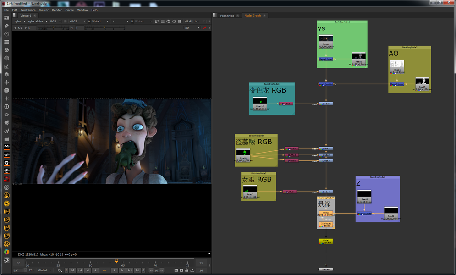This screenshot has height=275, width=456.
Task: Toggle the frame range lock icon
Action: 187,270
